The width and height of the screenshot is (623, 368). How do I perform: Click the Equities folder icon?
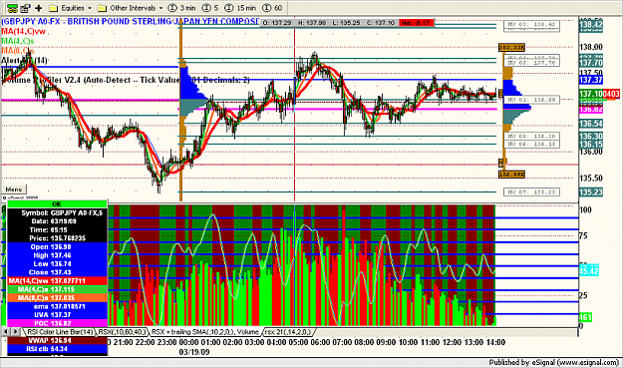coord(53,8)
